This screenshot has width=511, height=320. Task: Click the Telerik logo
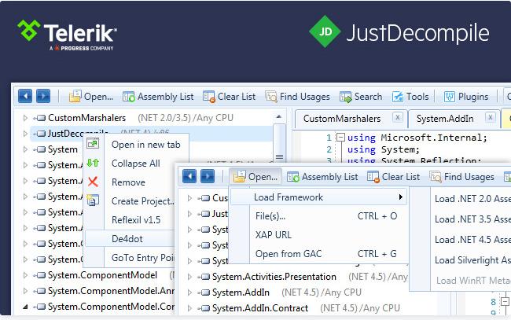(67, 34)
